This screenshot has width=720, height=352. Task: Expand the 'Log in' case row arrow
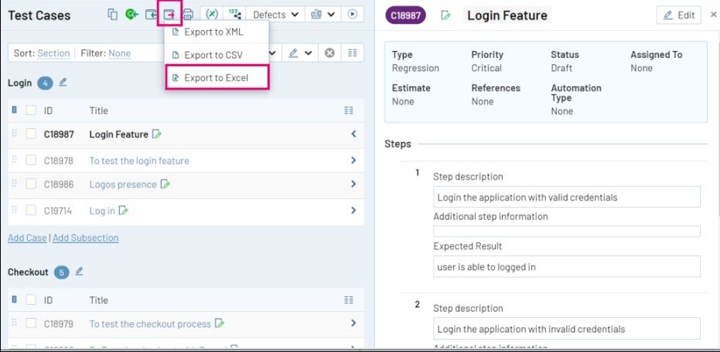(x=353, y=211)
